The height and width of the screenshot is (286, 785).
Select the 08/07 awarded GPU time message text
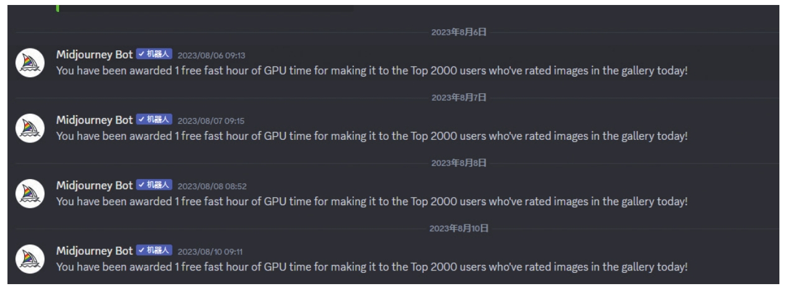(372, 136)
